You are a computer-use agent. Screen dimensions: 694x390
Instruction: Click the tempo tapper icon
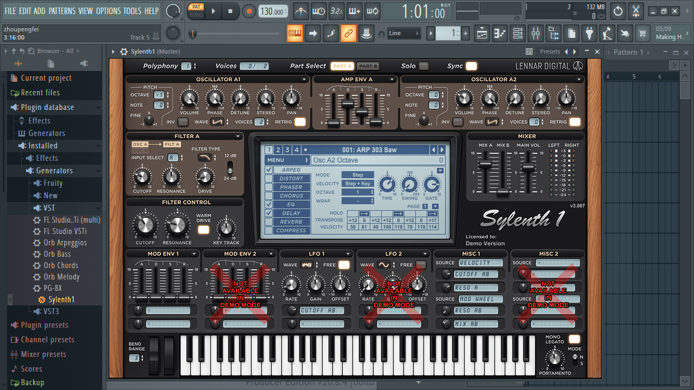[607, 33]
